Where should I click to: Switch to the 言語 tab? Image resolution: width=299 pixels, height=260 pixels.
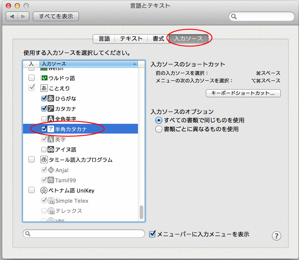click(104, 39)
